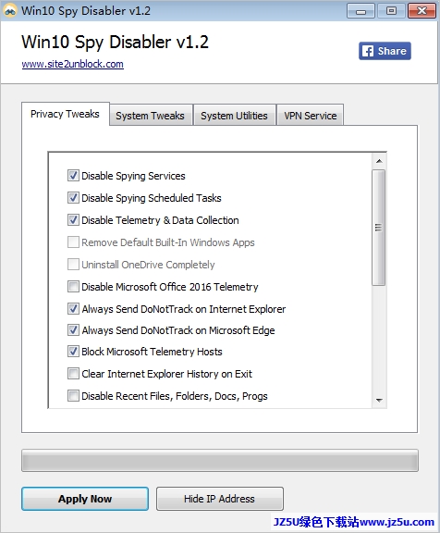The image size is (440, 533).
Task: Click the Facebook Share button
Action: [x=385, y=51]
